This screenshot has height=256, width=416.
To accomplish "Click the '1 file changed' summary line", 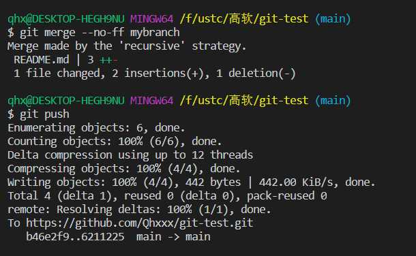I will (155, 74).
